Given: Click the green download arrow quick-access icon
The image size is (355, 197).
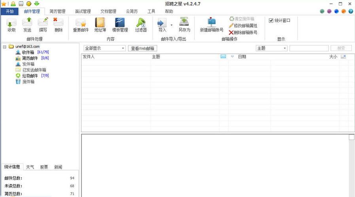Looking at the screenshot, I should pos(37,4).
